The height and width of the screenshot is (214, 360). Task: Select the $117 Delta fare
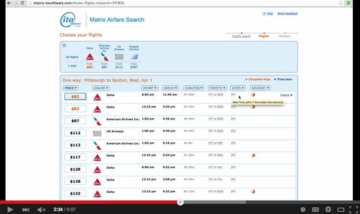pos(75,157)
